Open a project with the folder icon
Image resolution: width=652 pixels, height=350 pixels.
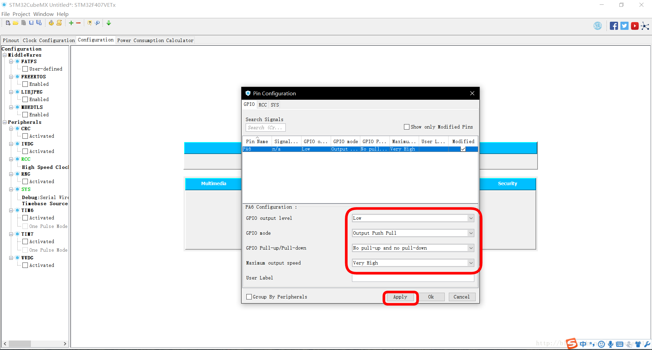(x=16, y=23)
